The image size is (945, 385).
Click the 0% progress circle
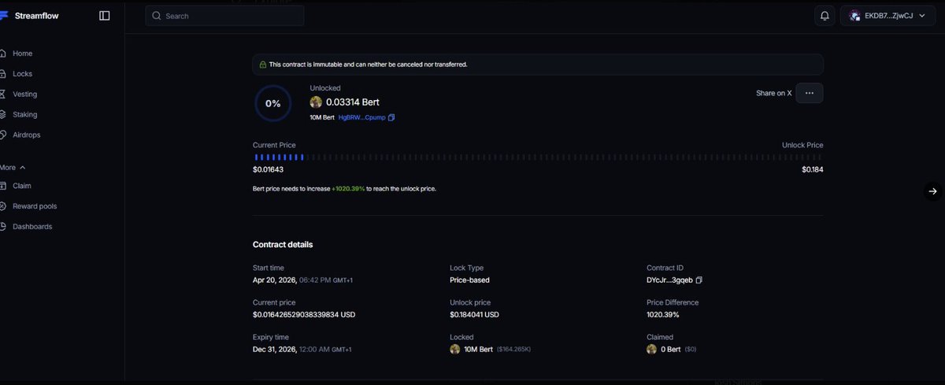click(272, 103)
